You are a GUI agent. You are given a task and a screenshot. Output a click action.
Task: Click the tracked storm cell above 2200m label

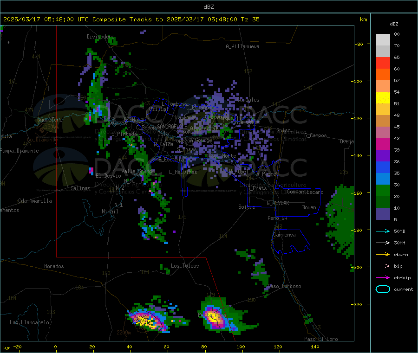click(145, 320)
